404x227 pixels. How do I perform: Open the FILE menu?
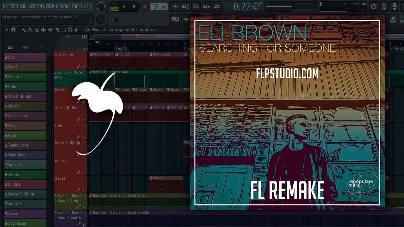[6, 6]
